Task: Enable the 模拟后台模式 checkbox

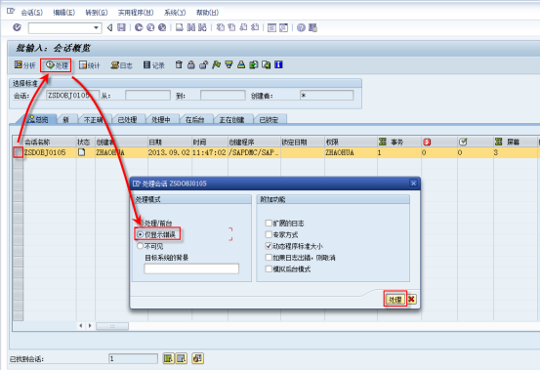Action: point(269,268)
